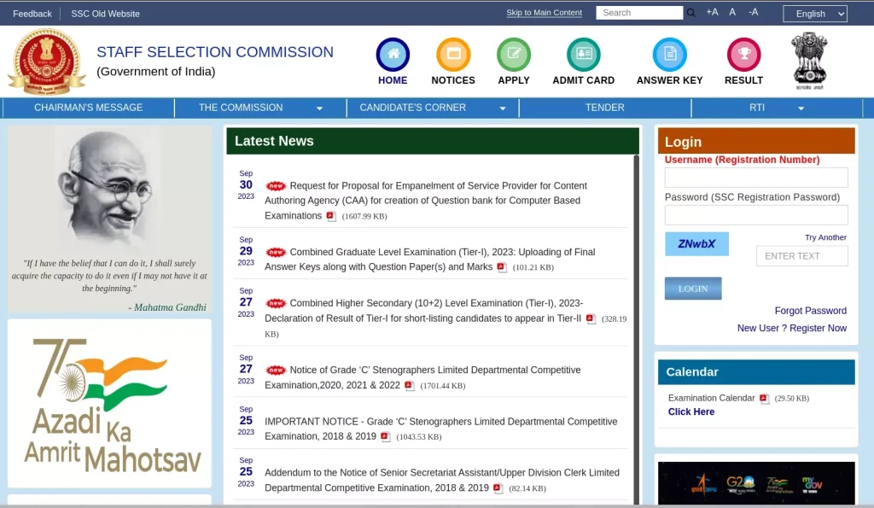Open PDF icon for Final Answer Keys notice
This screenshot has width=874, height=508.
tap(502, 268)
